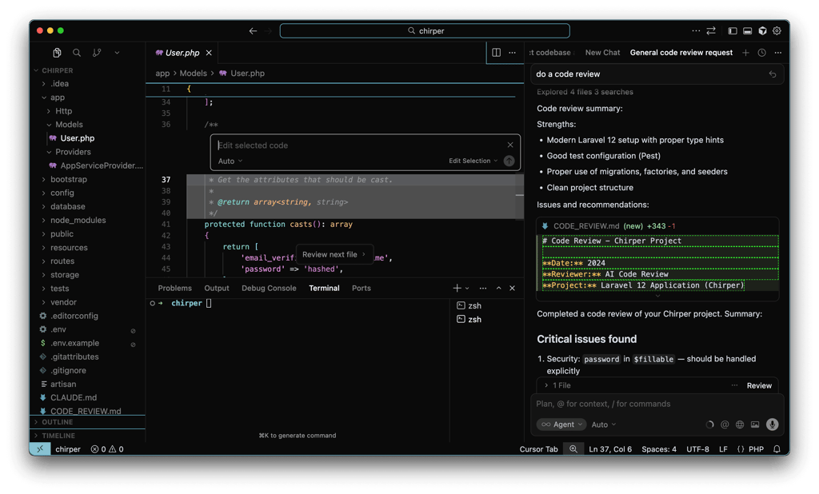This screenshot has width=819, height=494.
Task: Expand more sidebar views chevron
Action: 117,53
